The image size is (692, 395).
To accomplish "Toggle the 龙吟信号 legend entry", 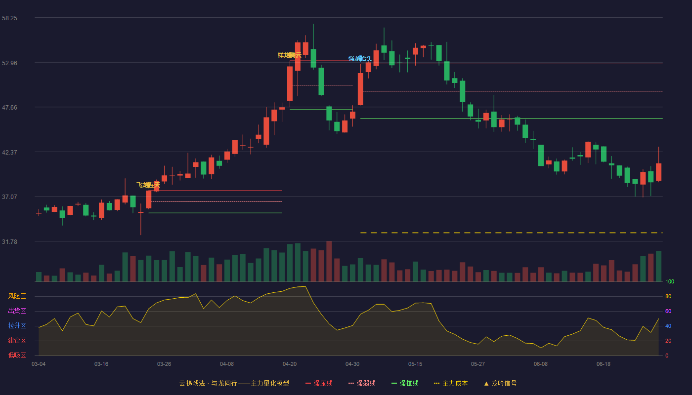I will [x=500, y=383].
